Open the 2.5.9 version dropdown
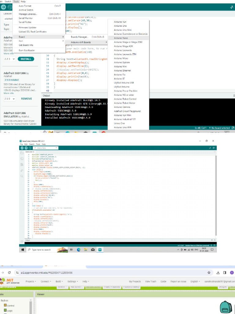Viewport: 235px width, 314px height. click(9, 99)
